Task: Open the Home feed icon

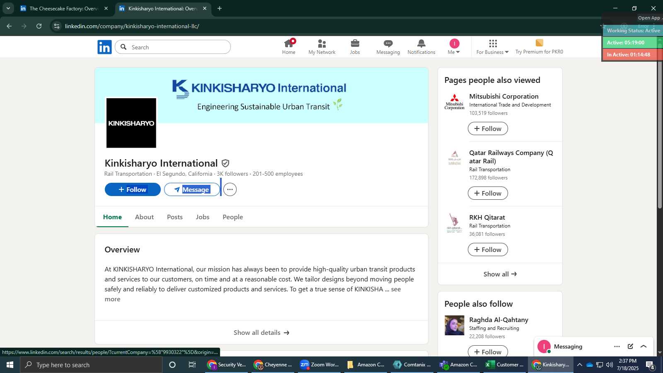Action: [289, 47]
